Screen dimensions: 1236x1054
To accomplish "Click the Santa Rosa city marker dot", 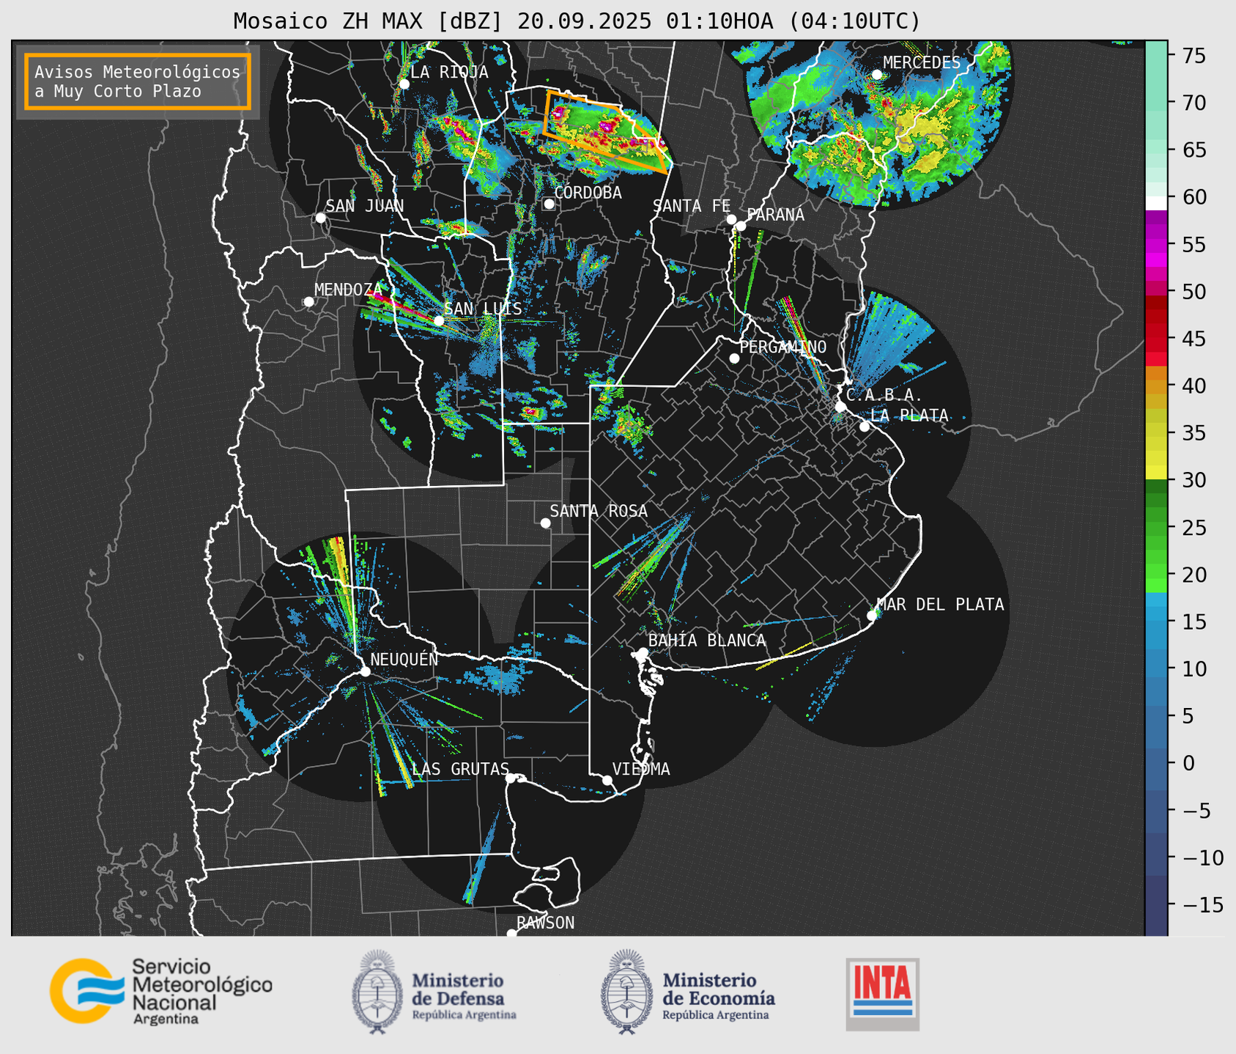I will pyautogui.click(x=545, y=523).
